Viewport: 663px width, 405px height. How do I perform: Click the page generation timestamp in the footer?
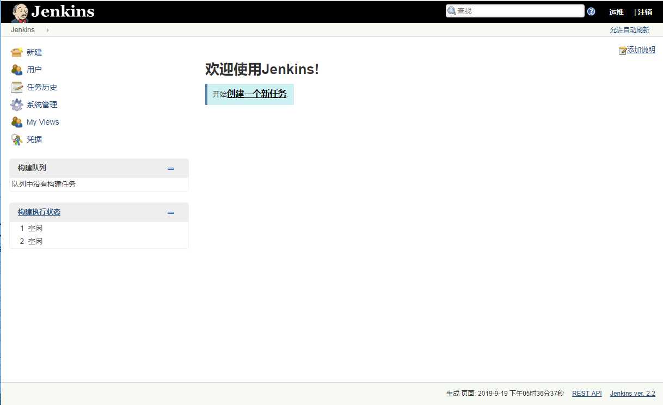tap(505, 394)
